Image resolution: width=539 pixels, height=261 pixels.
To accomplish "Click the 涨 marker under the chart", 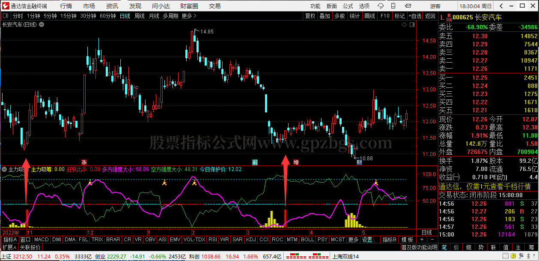I will (84, 162).
